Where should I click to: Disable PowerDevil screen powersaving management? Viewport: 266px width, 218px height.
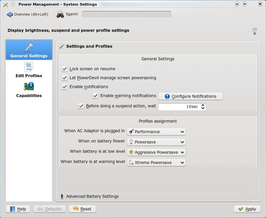(x=65, y=78)
